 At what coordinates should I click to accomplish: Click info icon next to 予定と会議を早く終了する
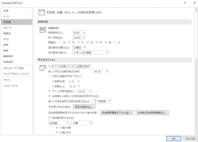(80, 76)
